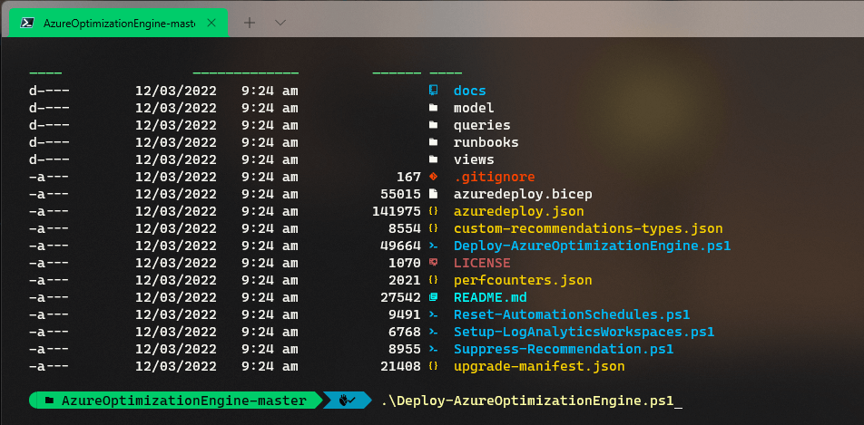Click file size 21408 for upgrade-manifest.json
Image resolution: width=864 pixels, height=425 pixels.
click(400, 367)
